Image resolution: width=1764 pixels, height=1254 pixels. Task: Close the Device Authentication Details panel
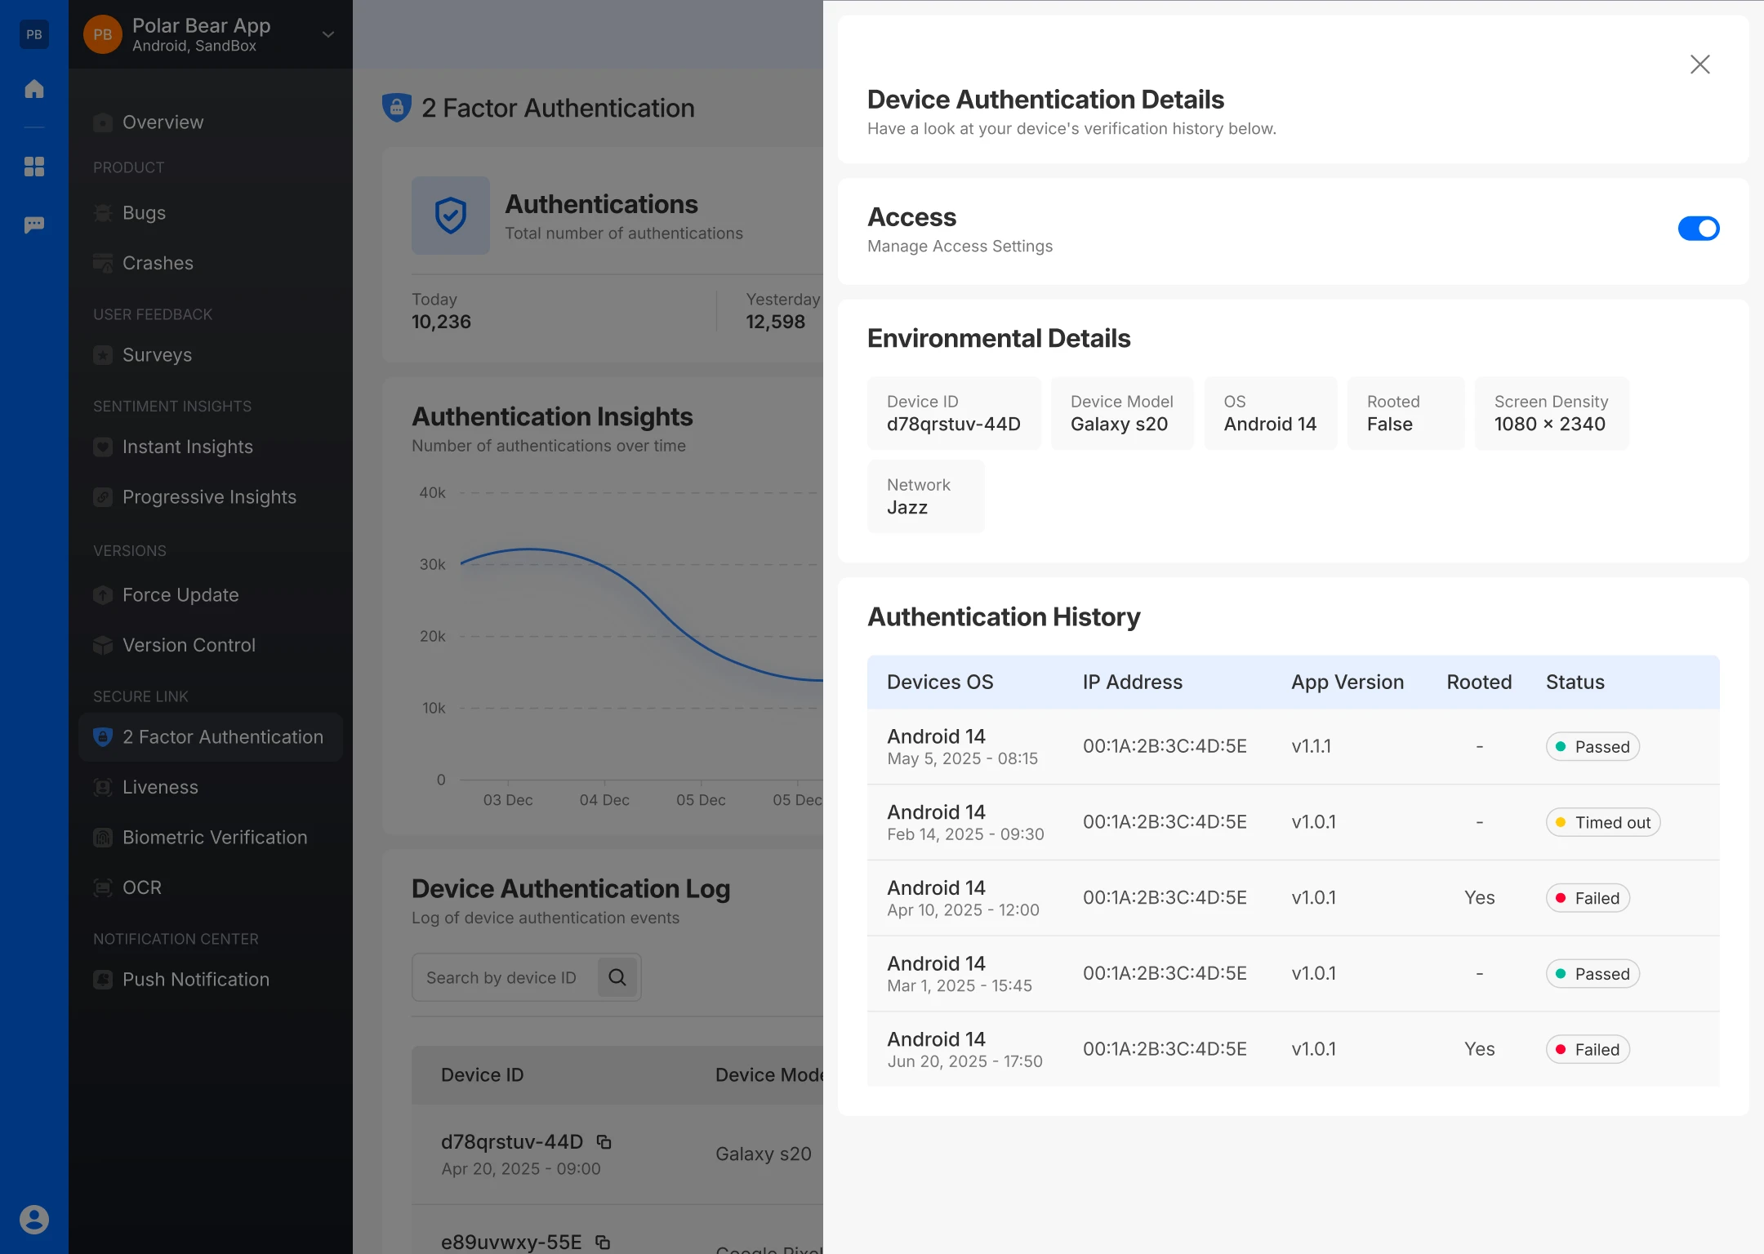pos(1699,64)
